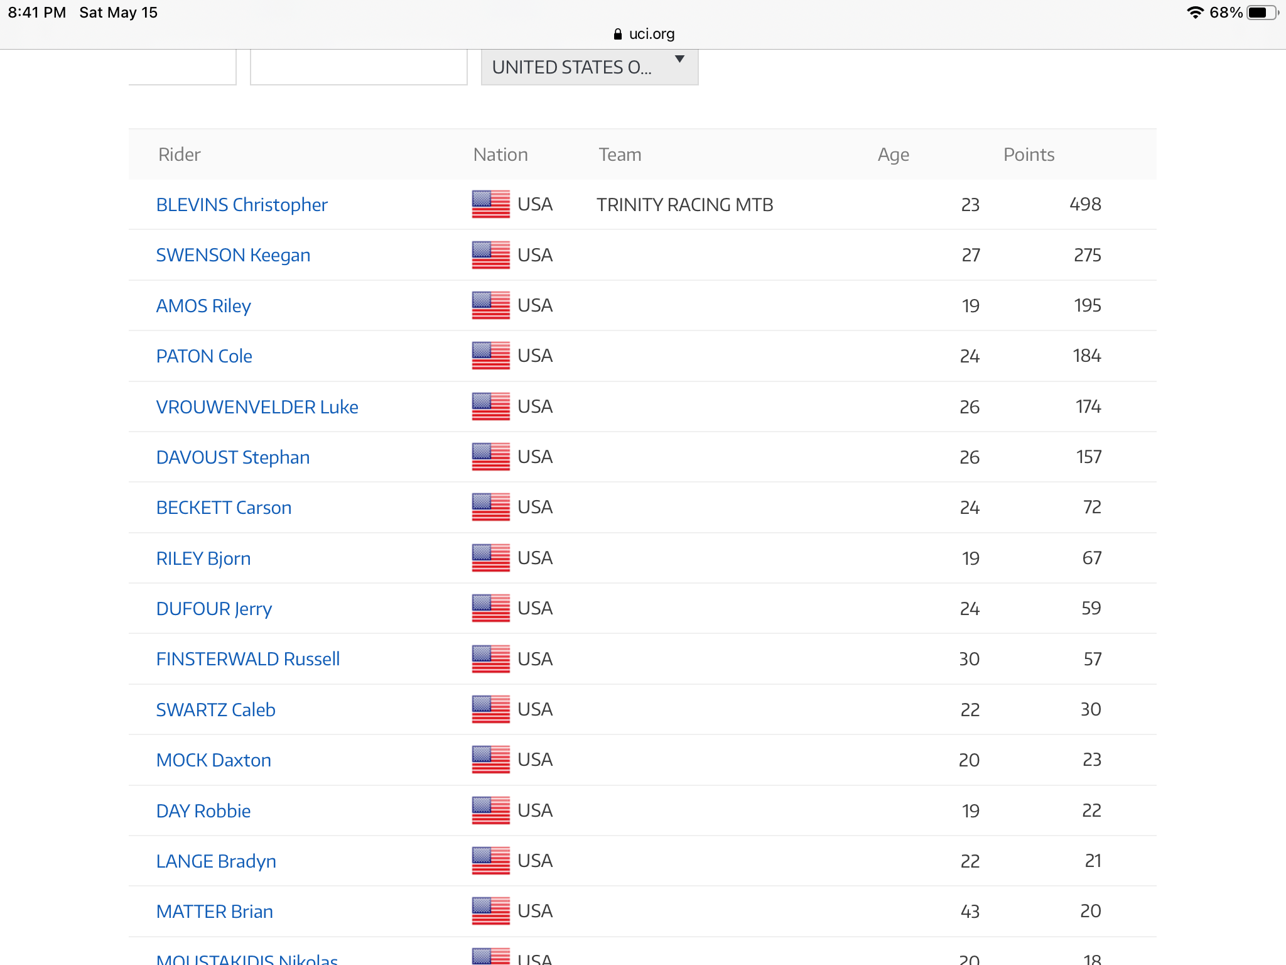Click the partially visible left input box
Viewport: 1286px width, 965px height.
[182, 67]
